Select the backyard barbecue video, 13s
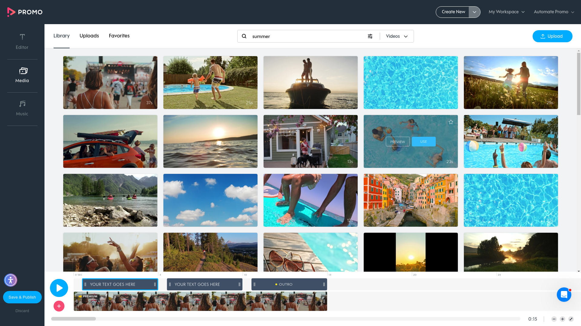Image resolution: width=581 pixels, height=326 pixels. click(x=310, y=141)
